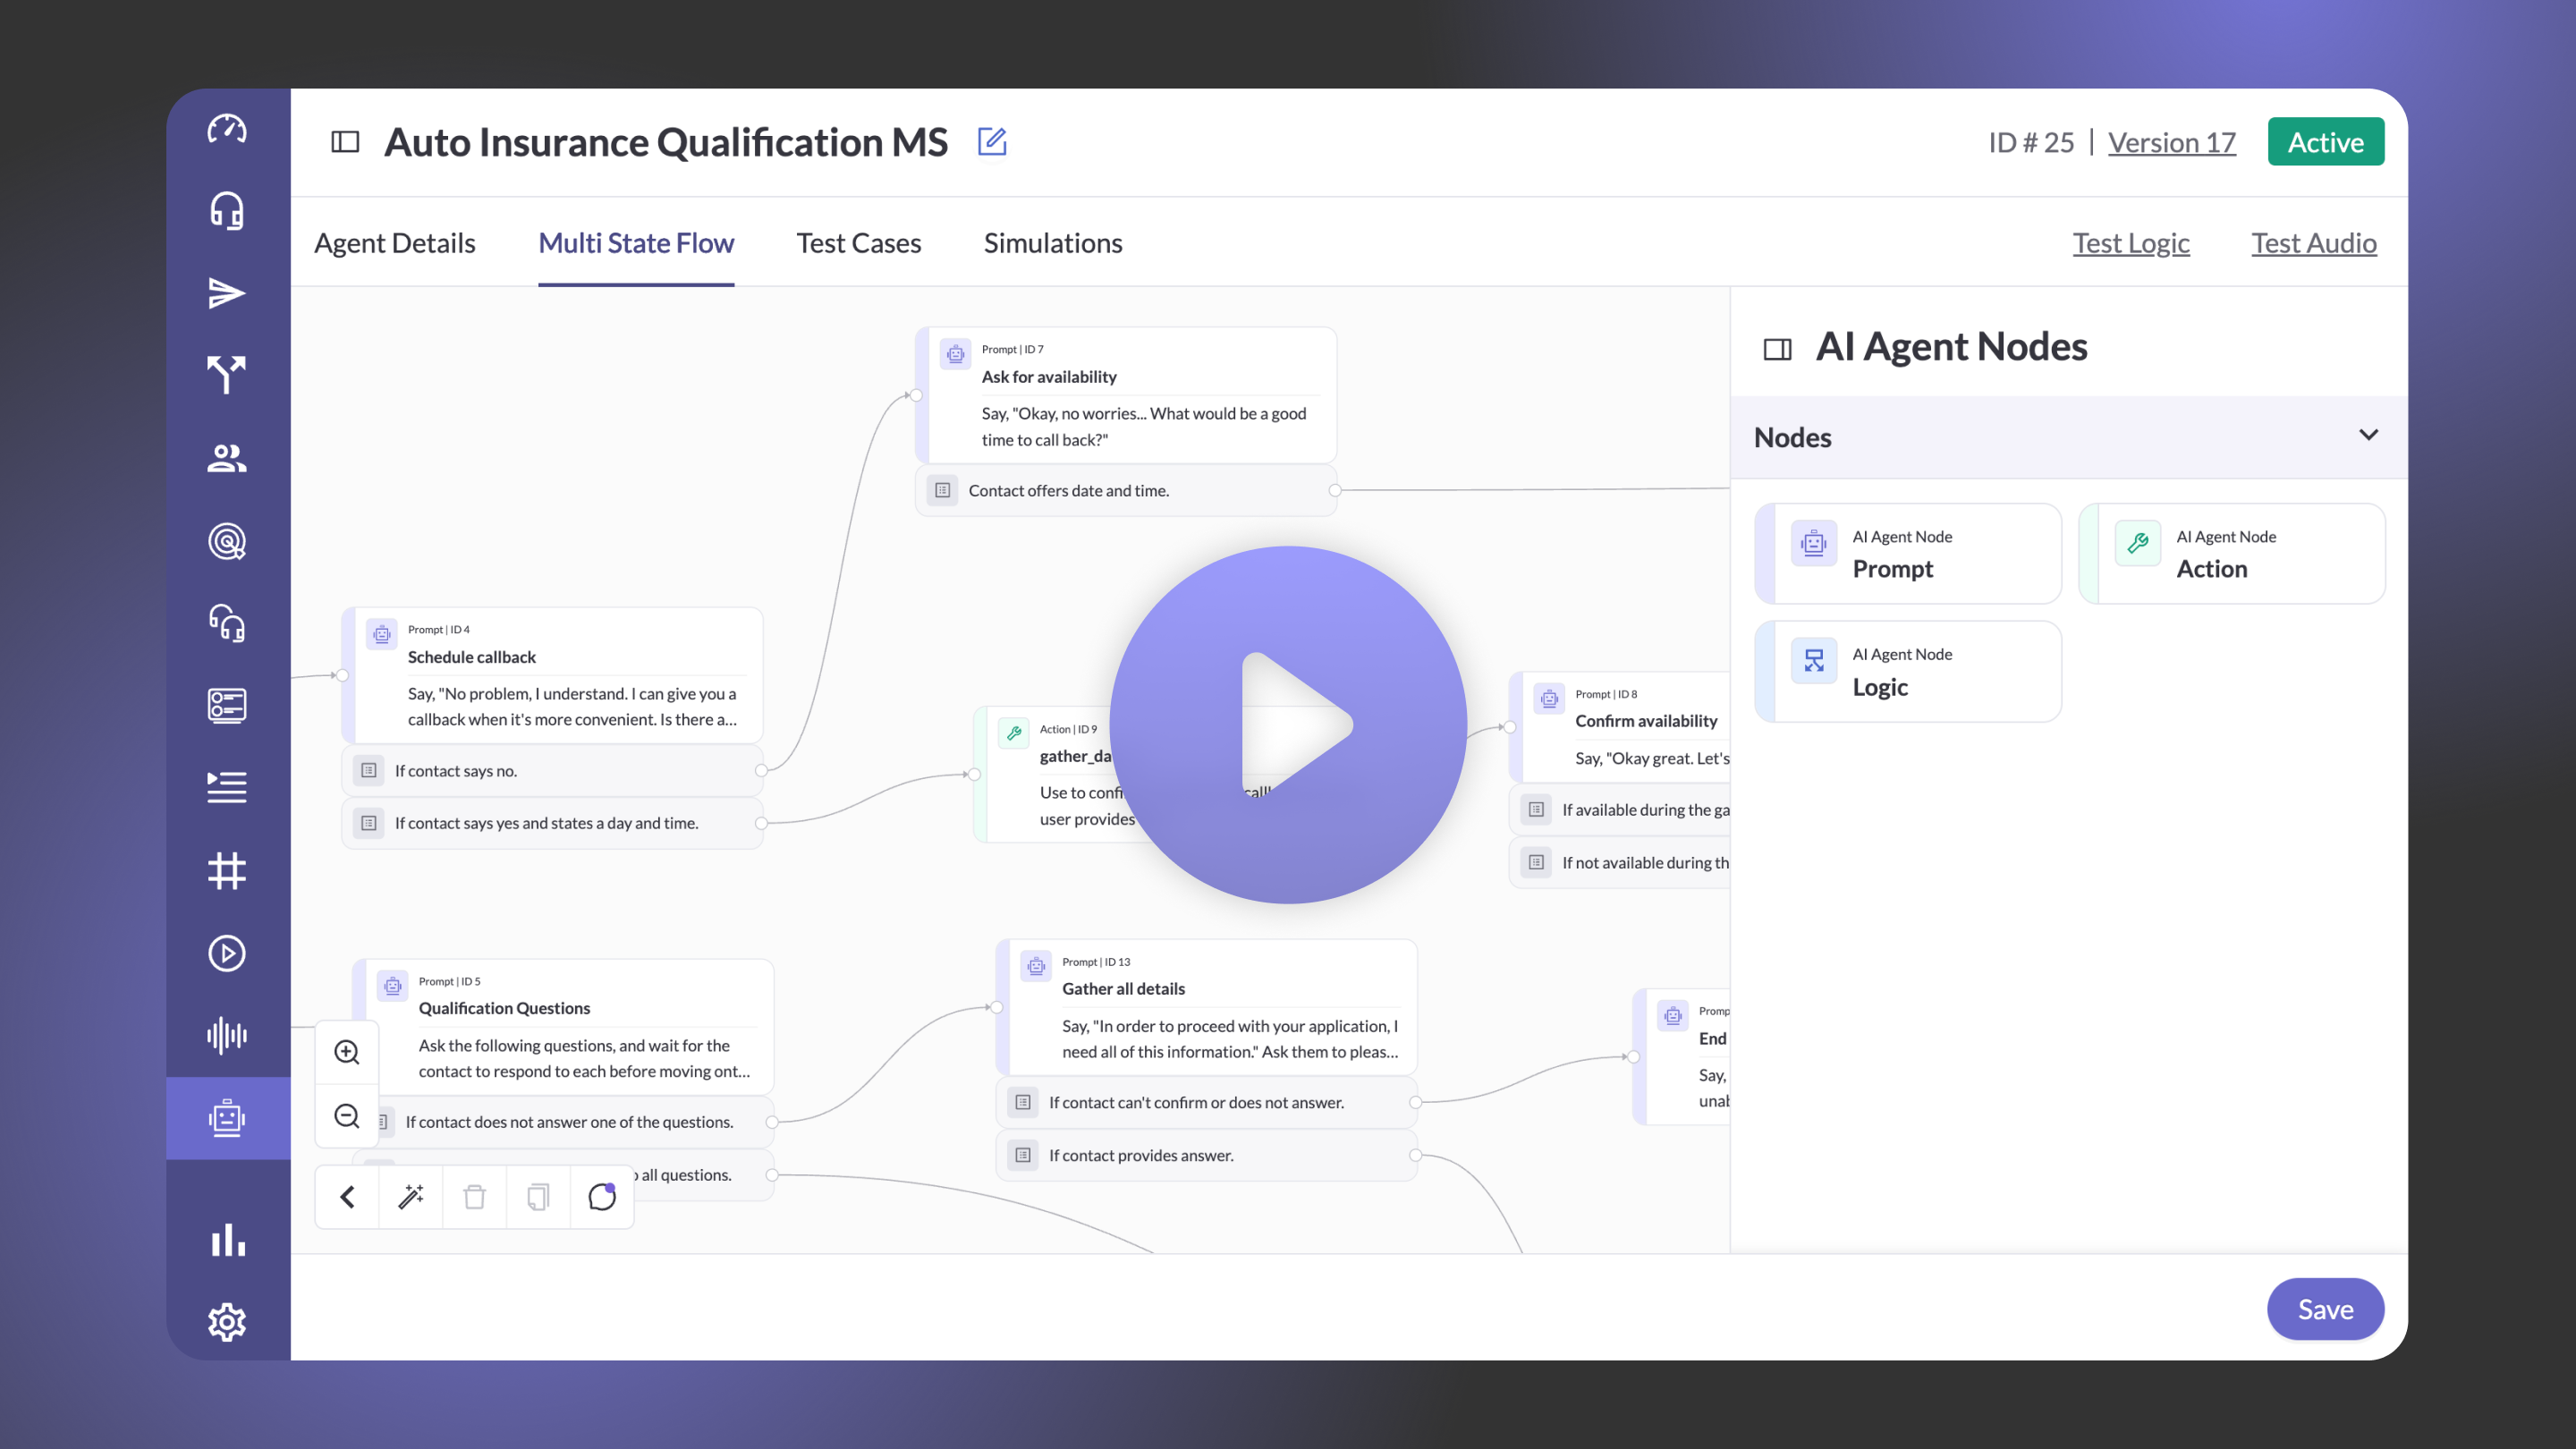Click the trash delete icon in canvas toolbar
Image resolution: width=2576 pixels, height=1449 pixels.
click(x=474, y=1196)
